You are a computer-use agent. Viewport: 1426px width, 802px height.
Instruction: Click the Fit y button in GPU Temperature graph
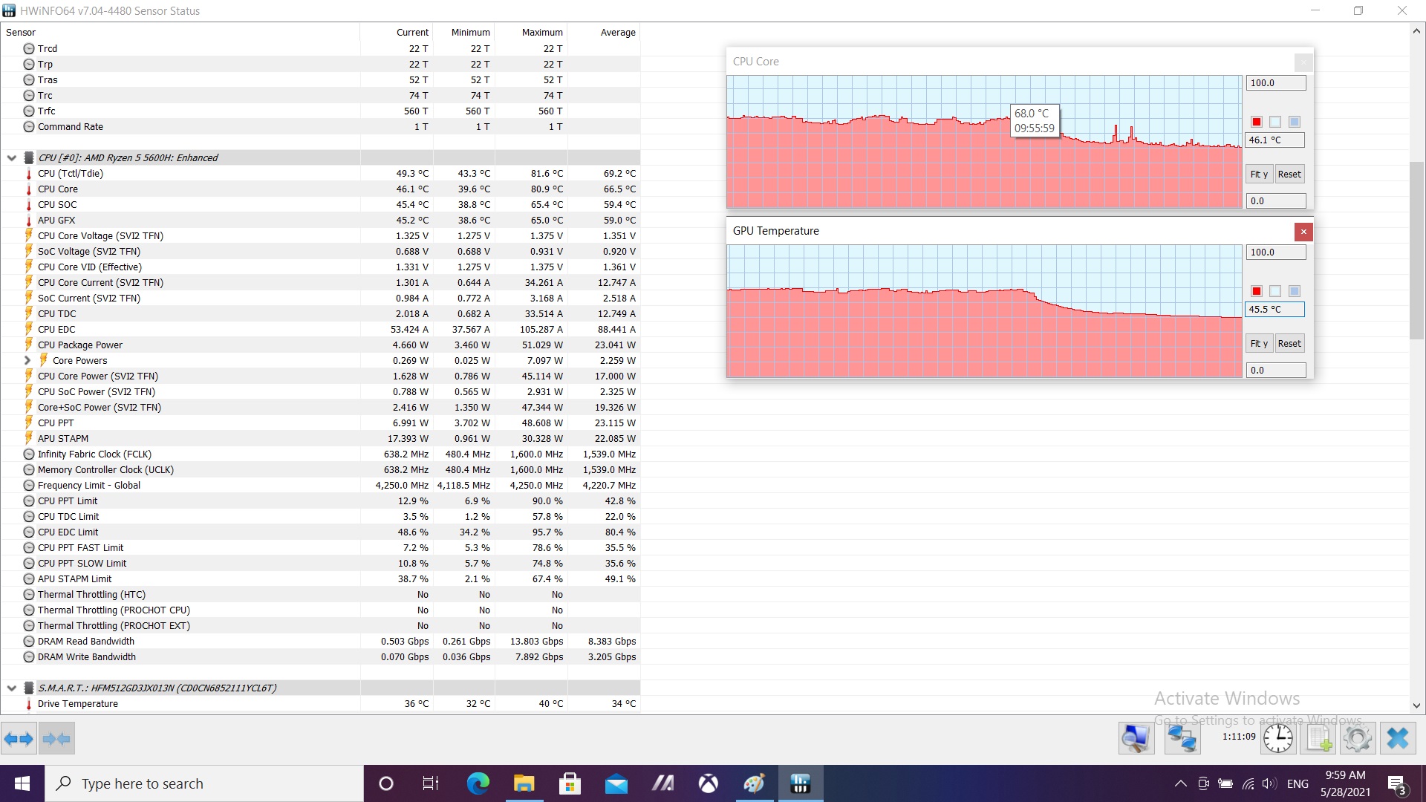click(x=1259, y=344)
